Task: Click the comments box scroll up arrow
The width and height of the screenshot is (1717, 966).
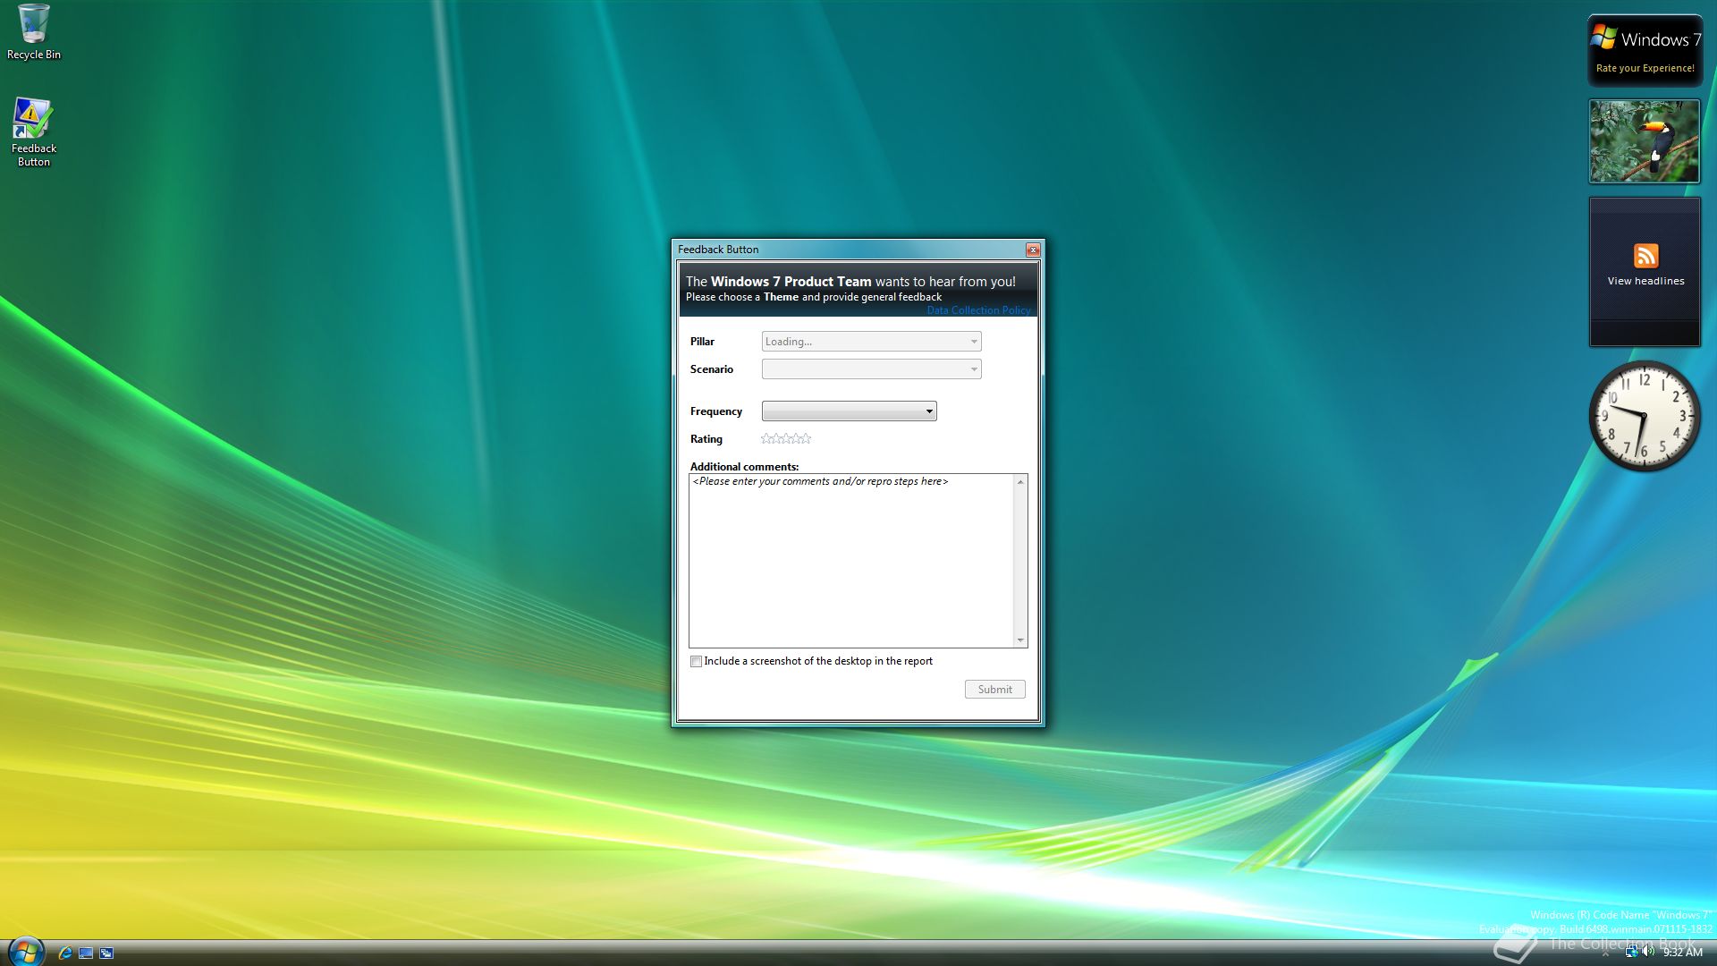Action: pos(1020,482)
